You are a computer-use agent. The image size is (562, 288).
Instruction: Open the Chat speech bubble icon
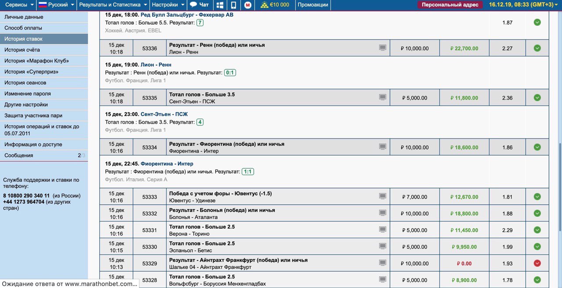193,5
